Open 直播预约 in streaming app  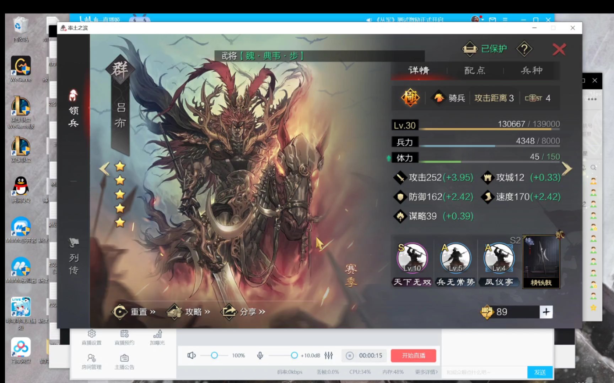click(124, 337)
